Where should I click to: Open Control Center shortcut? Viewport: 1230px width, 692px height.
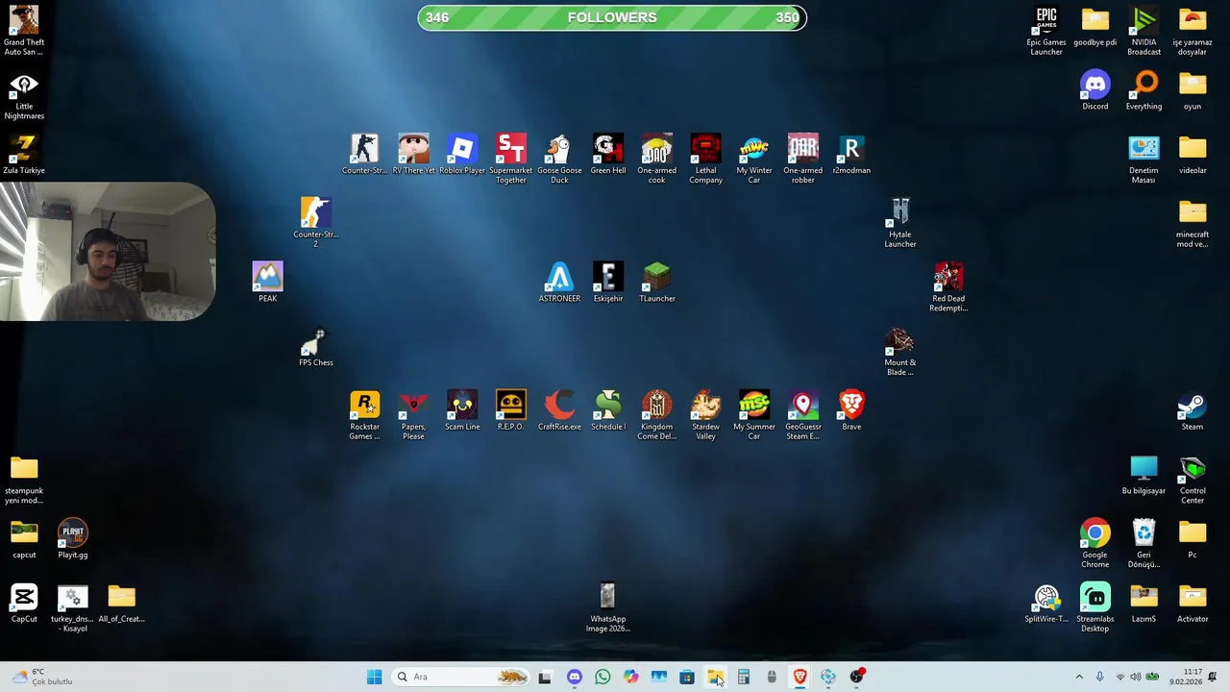pyautogui.click(x=1193, y=480)
